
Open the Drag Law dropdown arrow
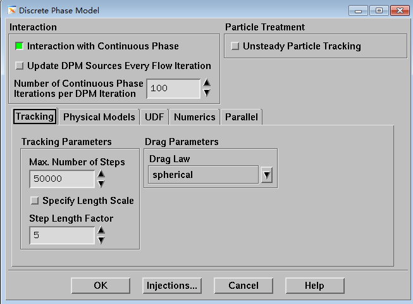pyautogui.click(x=266, y=175)
